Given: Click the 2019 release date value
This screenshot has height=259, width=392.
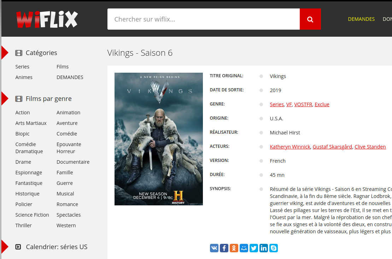Looking at the screenshot, I should pyautogui.click(x=275, y=90).
